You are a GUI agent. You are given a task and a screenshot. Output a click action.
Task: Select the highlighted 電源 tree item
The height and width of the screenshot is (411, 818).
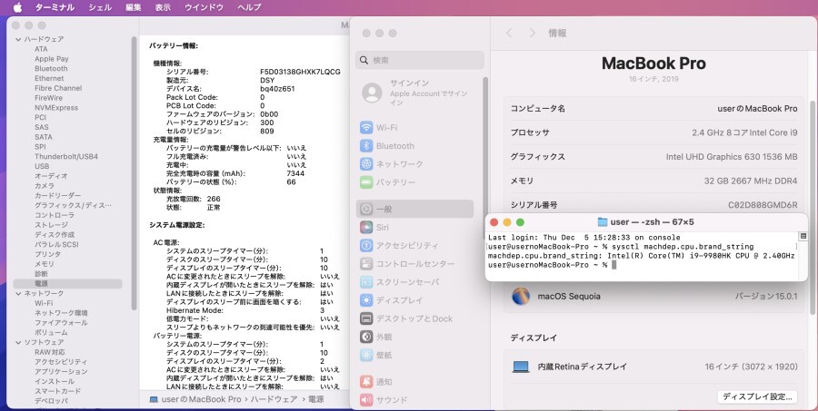(x=68, y=283)
